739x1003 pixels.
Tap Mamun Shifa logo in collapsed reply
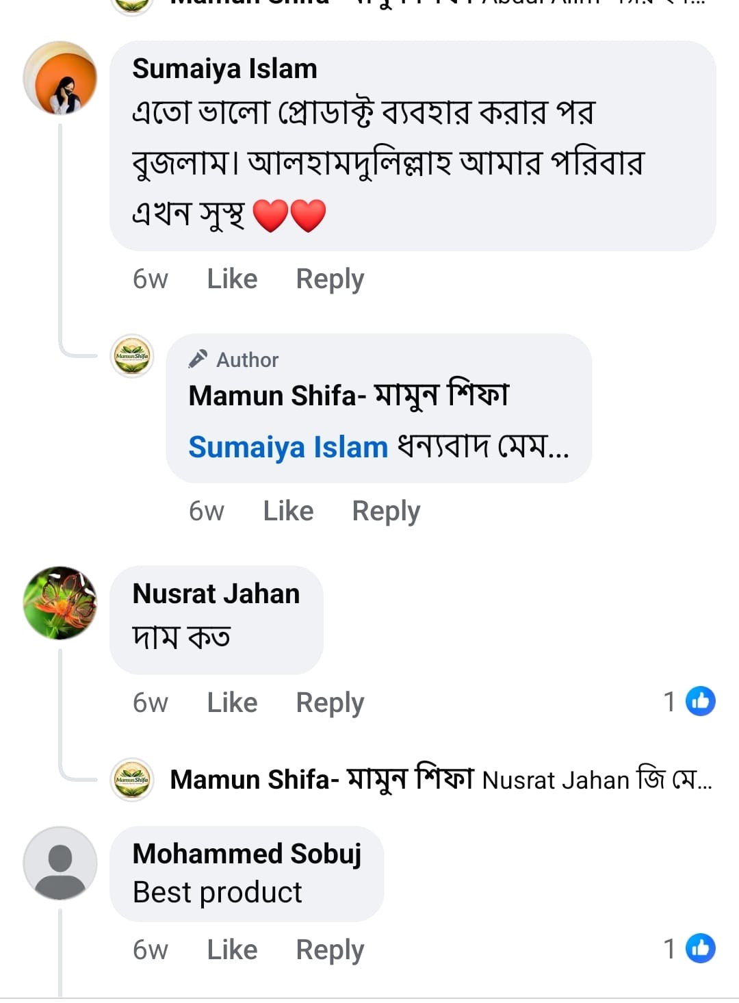click(x=132, y=780)
